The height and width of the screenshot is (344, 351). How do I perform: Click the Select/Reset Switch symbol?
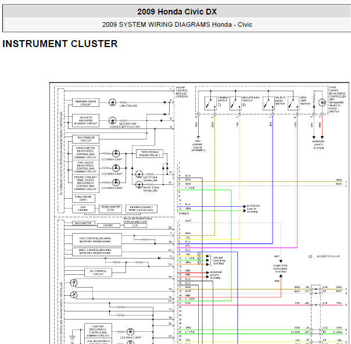tap(268, 103)
